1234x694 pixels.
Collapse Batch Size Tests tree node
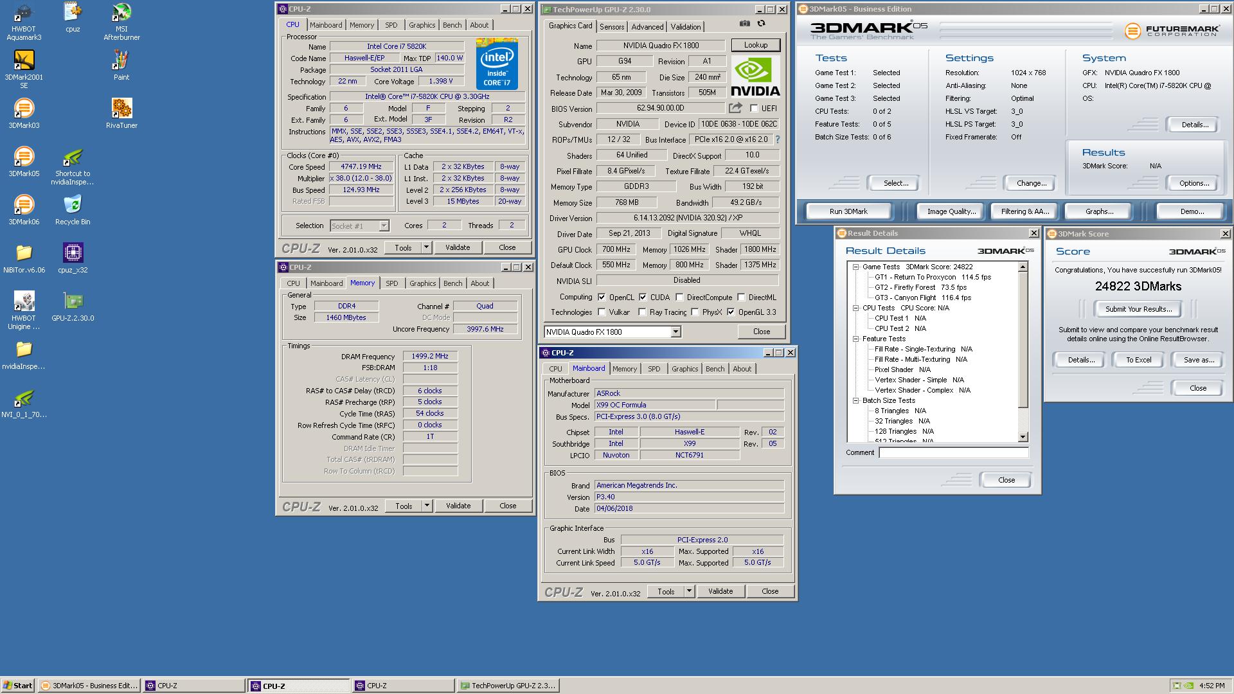coord(856,400)
